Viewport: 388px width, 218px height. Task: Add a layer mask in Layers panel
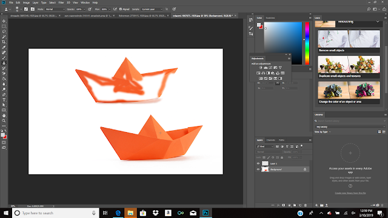tap(284, 205)
